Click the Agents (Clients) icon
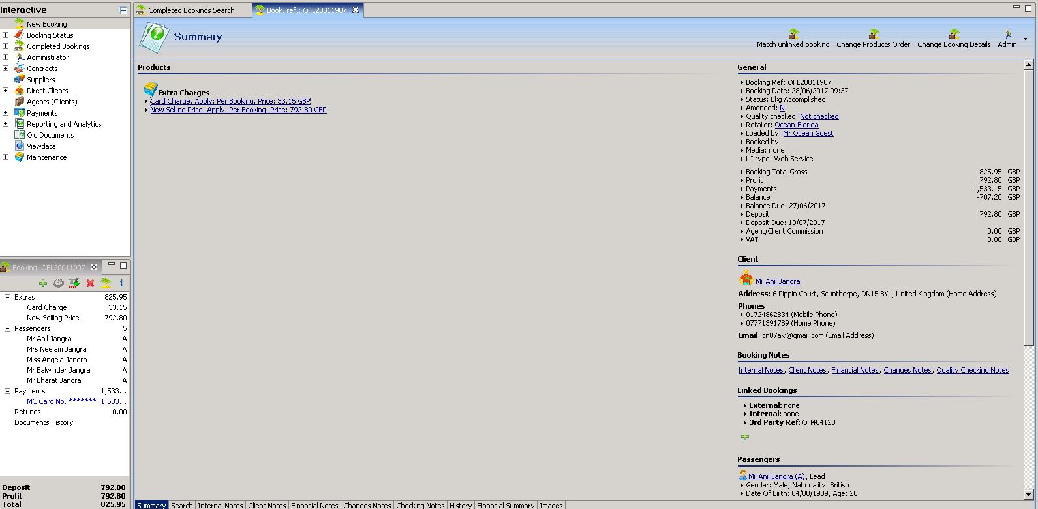The image size is (1038, 509). click(x=20, y=102)
